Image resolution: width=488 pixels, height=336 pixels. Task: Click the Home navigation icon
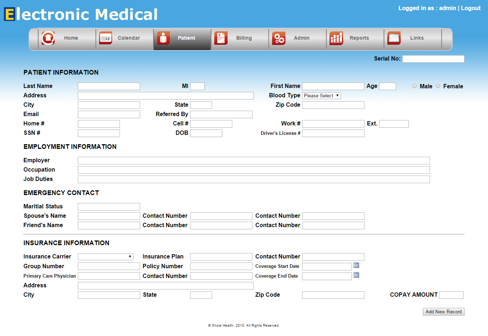[x=48, y=37]
